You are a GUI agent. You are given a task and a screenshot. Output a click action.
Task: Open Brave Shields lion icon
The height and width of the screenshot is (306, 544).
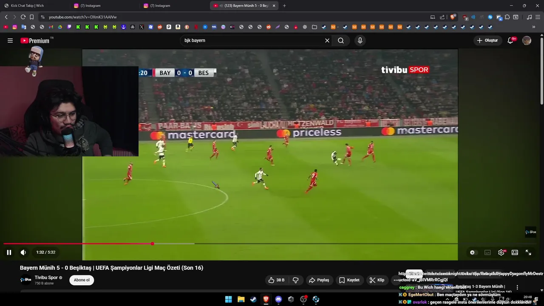click(x=453, y=17)
